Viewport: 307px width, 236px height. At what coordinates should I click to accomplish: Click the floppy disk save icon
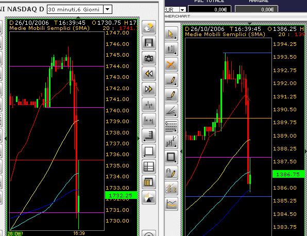148,43
